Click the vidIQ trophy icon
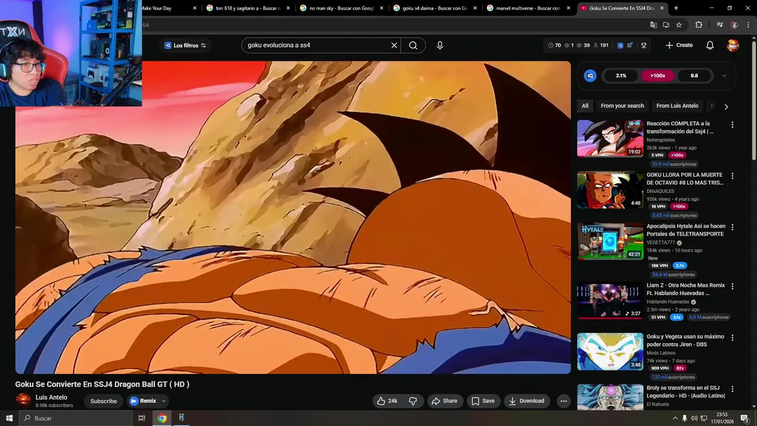The width and height of the screenshot is (757, 426). click(x=643, y=46)
